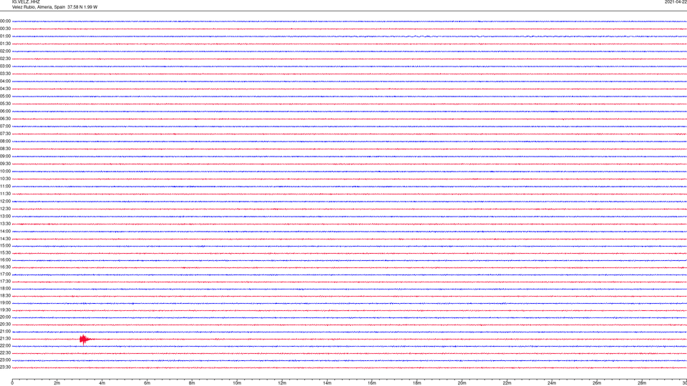
Task: Select the 15:30 time label
Action: click(5, 253)
